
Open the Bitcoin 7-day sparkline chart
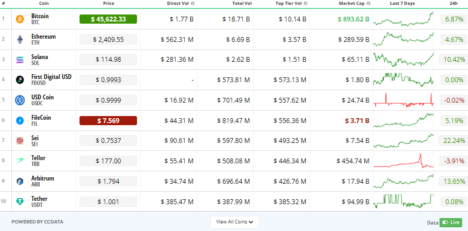tap(403, 19)
